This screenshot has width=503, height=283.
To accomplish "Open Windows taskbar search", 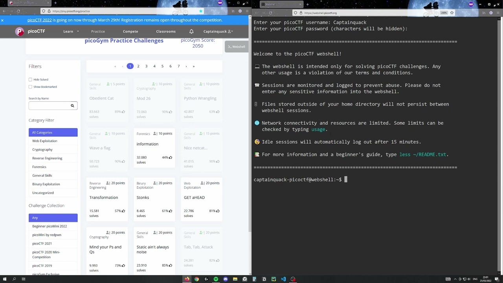I will click(x=14, y=279).
